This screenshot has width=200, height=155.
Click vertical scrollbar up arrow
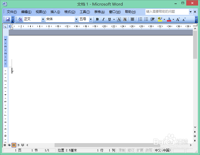195,29
